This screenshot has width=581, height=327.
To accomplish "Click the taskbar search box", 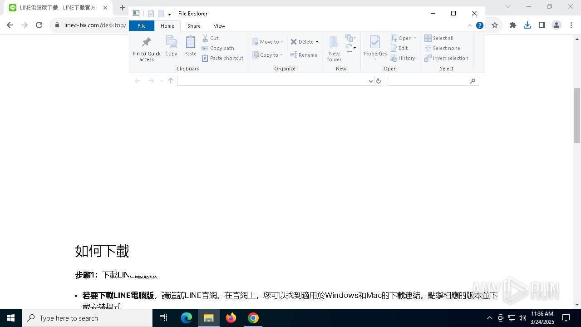I will (87, 318).
